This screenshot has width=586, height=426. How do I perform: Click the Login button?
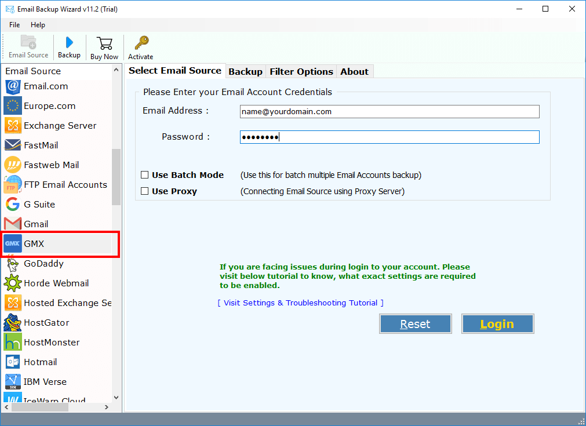tap(497, 323)
